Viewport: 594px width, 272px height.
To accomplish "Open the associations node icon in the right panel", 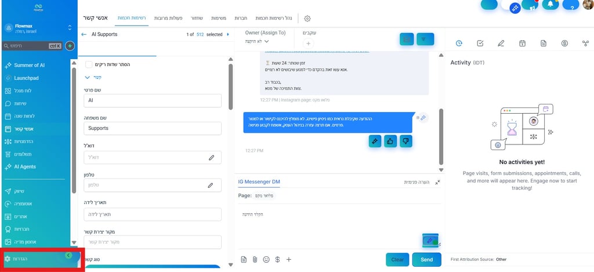I will coord(585,43).
